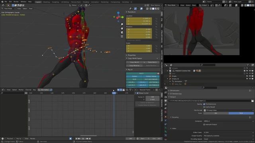Click the Location X value field

point(139,19)
